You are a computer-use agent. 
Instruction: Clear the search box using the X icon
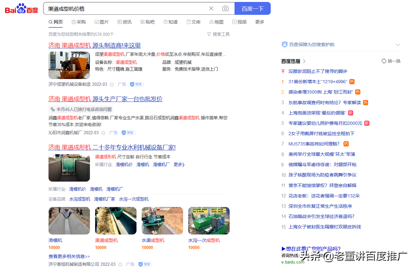pyautogui.click(x=211, y=8)
